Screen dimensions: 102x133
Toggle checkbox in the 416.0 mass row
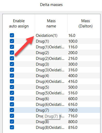pyautogui.click(x=12, y=81)
